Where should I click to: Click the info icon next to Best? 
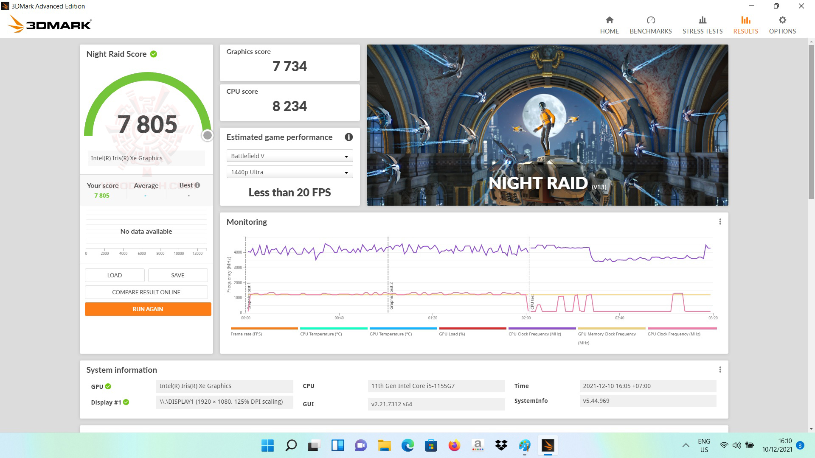click(197, 185)
